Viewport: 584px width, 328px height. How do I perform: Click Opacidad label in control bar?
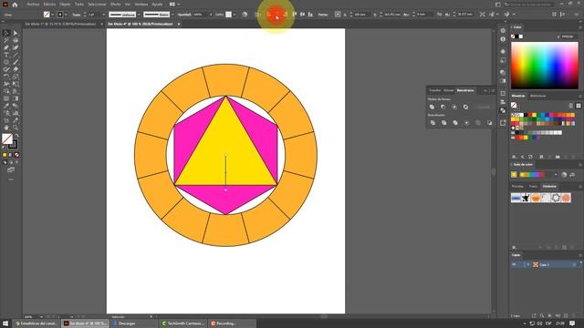[x=184, y=15]
